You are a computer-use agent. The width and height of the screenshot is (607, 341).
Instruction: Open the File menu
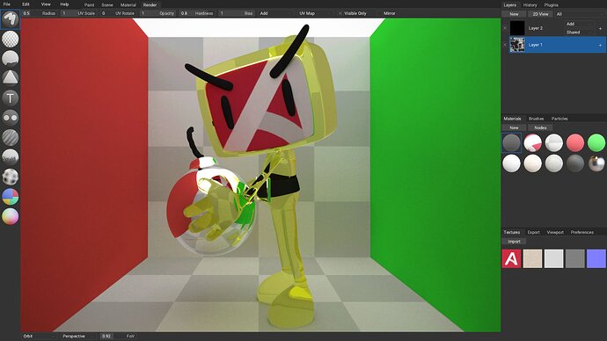6,4
